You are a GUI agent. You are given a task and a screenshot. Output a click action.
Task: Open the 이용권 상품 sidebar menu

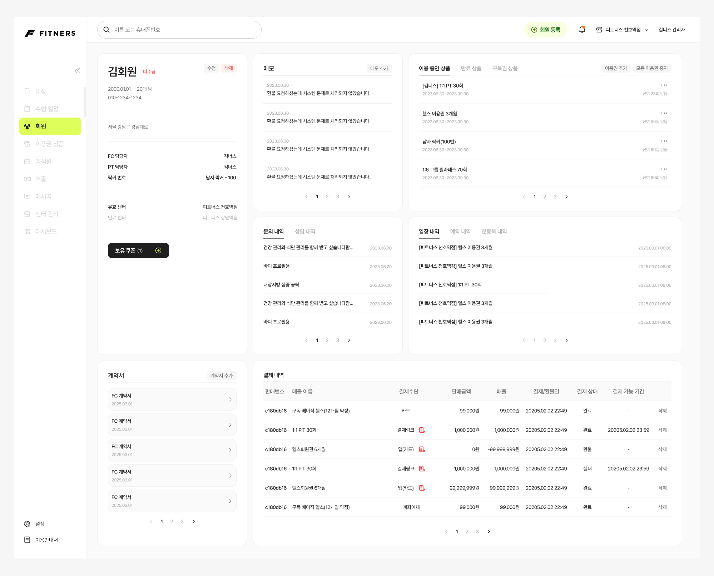50,144
